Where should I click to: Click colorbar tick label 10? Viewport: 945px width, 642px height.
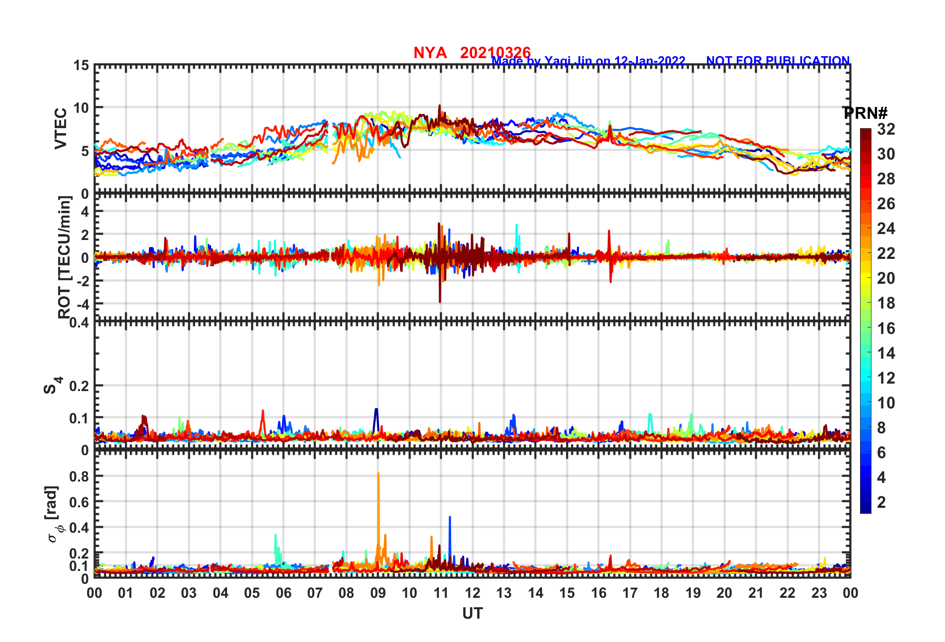(x=886, y=403)
